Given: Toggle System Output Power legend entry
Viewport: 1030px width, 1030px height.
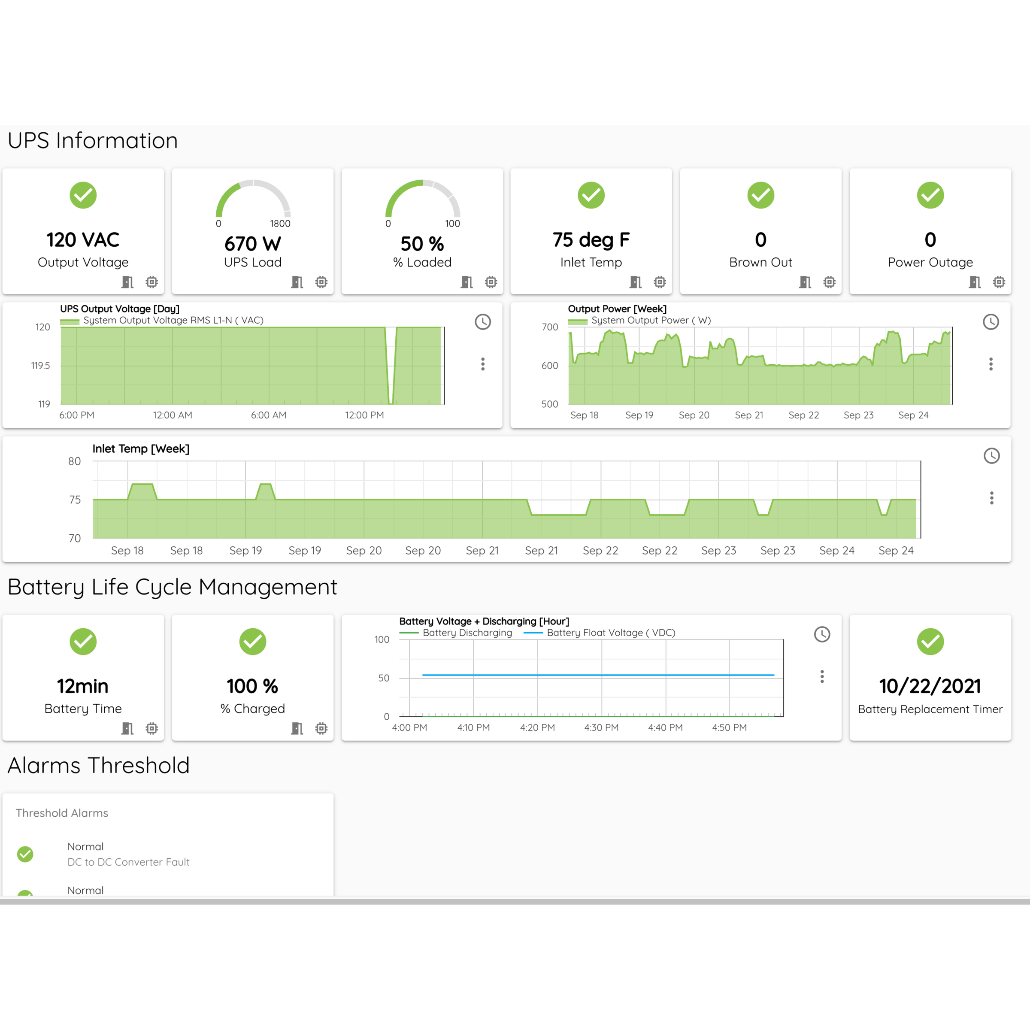Looking at the screenshot, I should point(651,321).
